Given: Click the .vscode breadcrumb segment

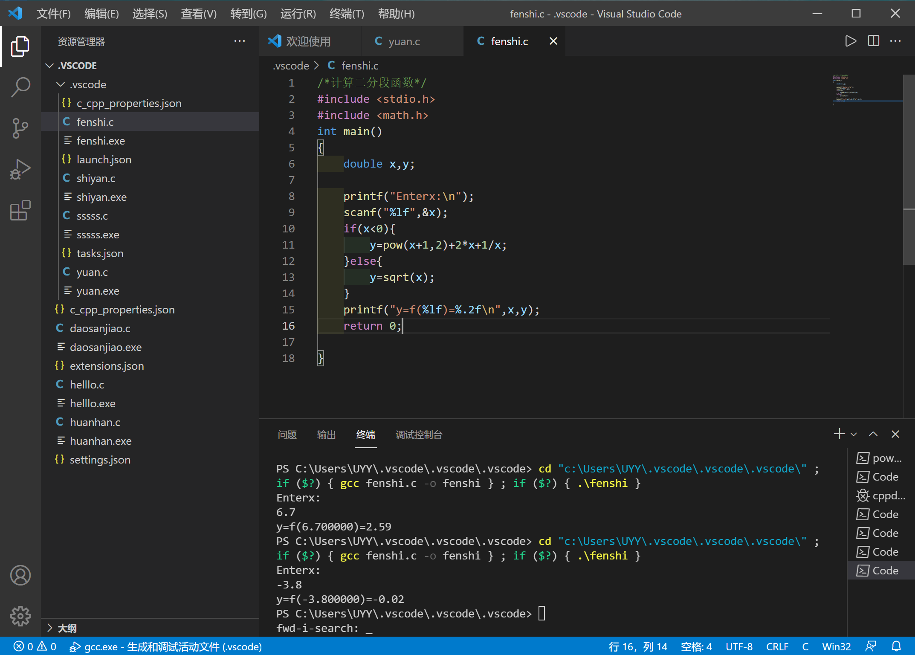Looking at the screenshot, I should (291, 66).
